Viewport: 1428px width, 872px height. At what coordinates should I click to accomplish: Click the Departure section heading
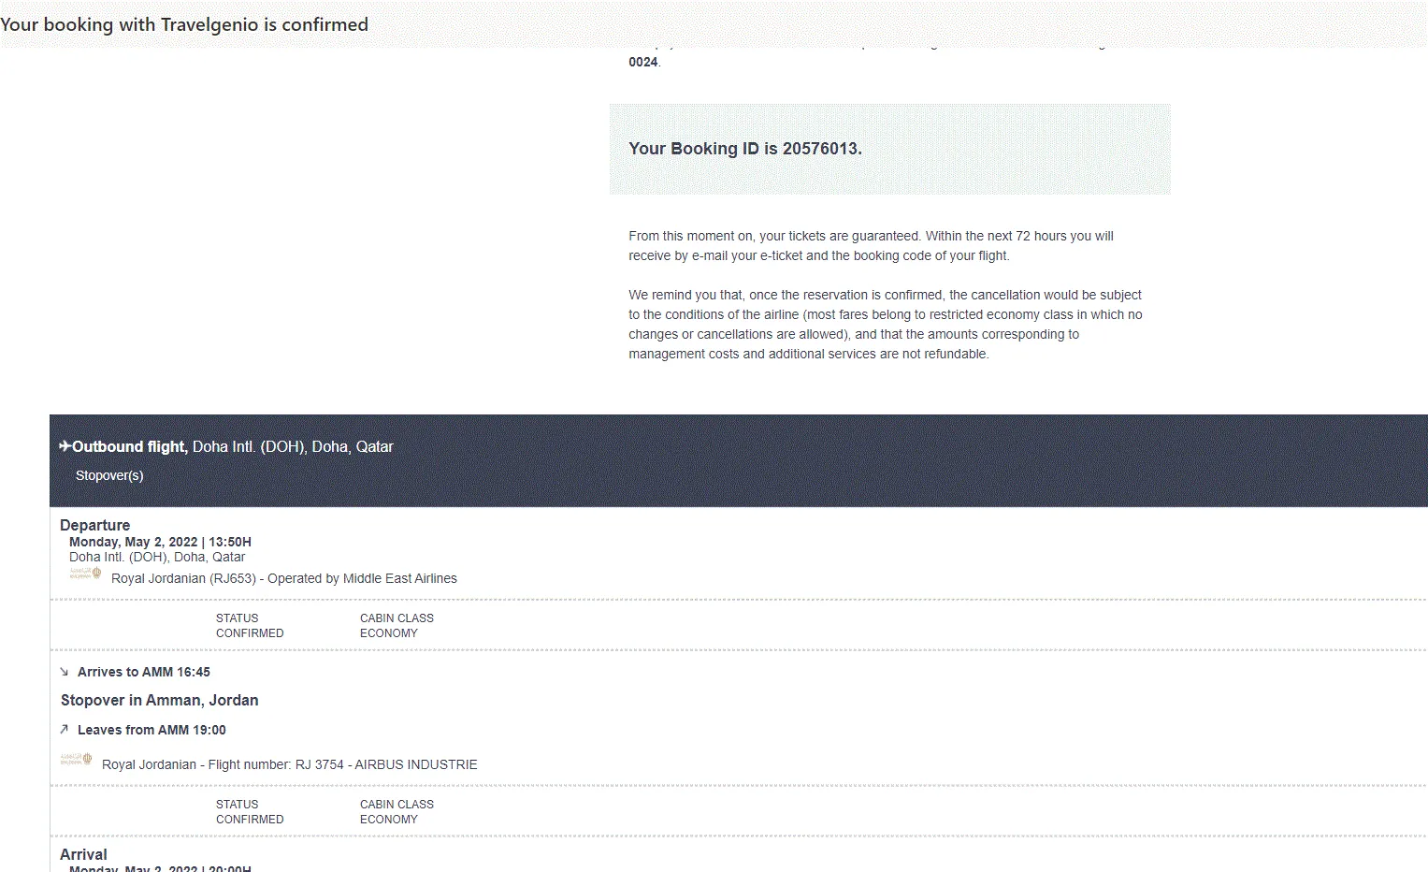pos(94,525)
